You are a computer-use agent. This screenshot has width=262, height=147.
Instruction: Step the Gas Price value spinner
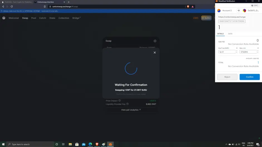tap(236, 52)
